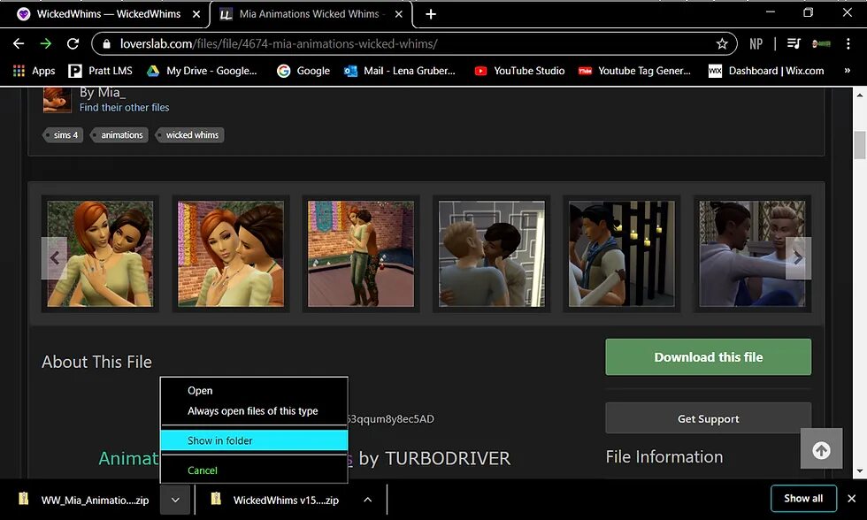Image resolution: width=867 pixels, height=520 pixels.
Task: Go to next images with carousel right arrow
Action: 798,257
